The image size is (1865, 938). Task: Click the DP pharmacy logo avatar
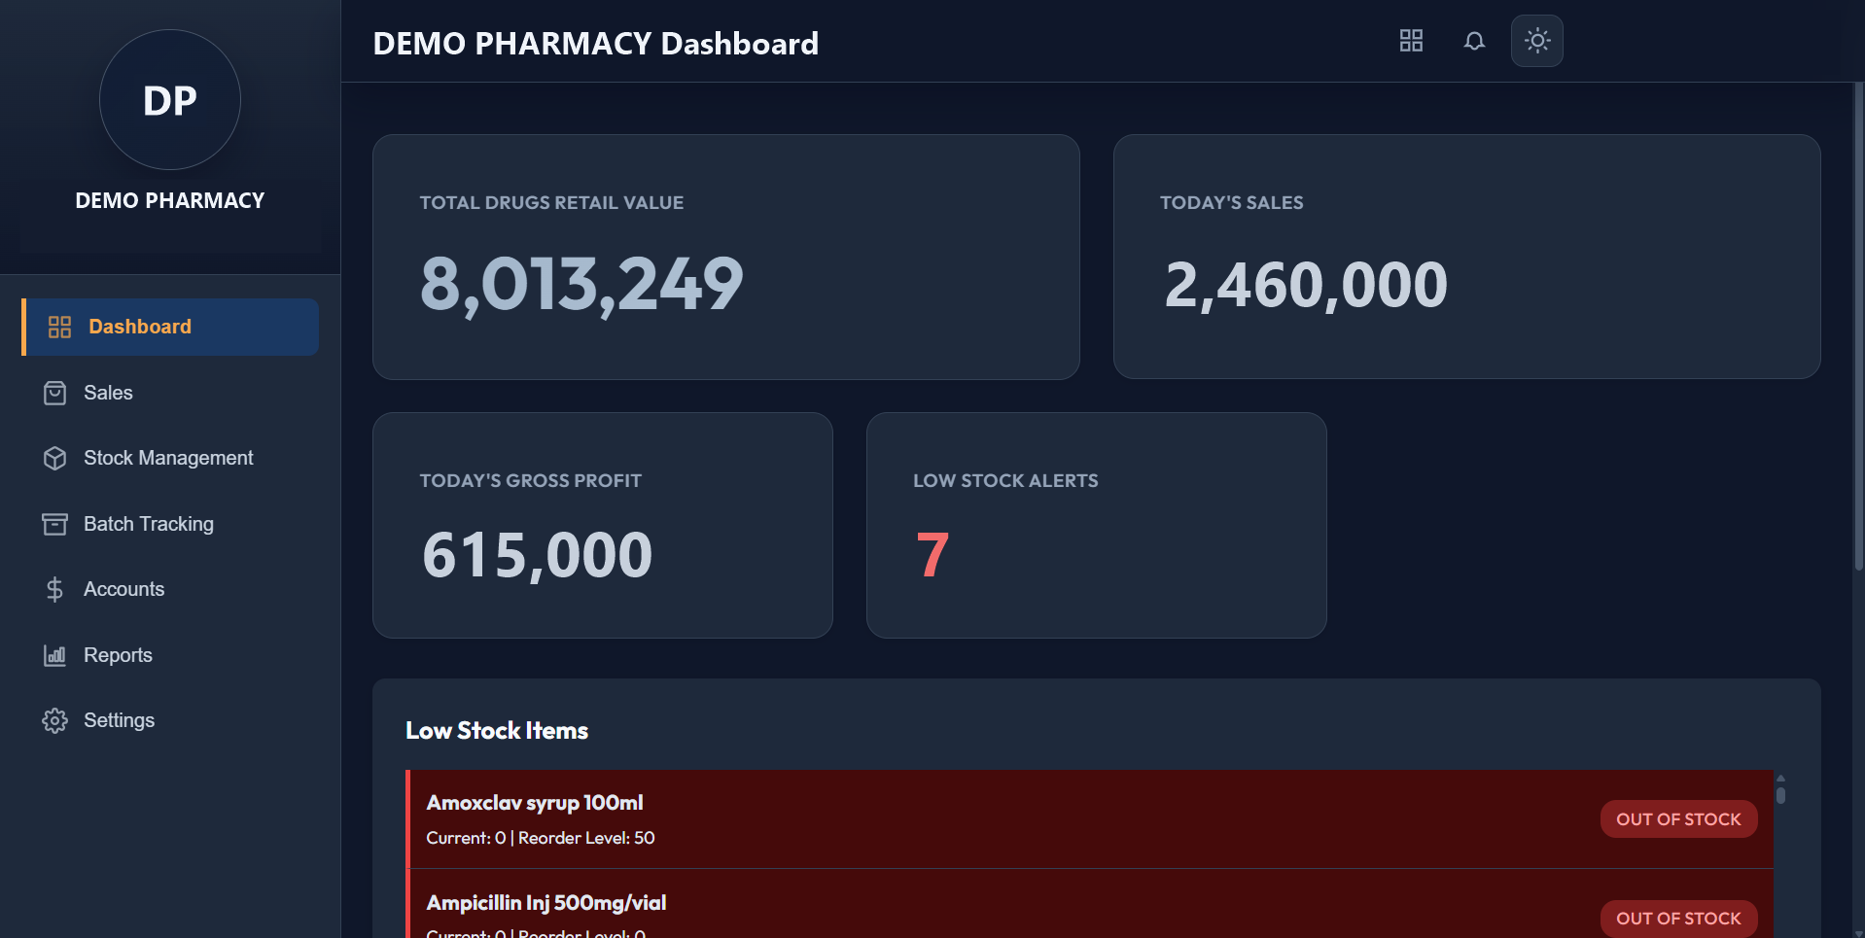(x=170, y=100)
